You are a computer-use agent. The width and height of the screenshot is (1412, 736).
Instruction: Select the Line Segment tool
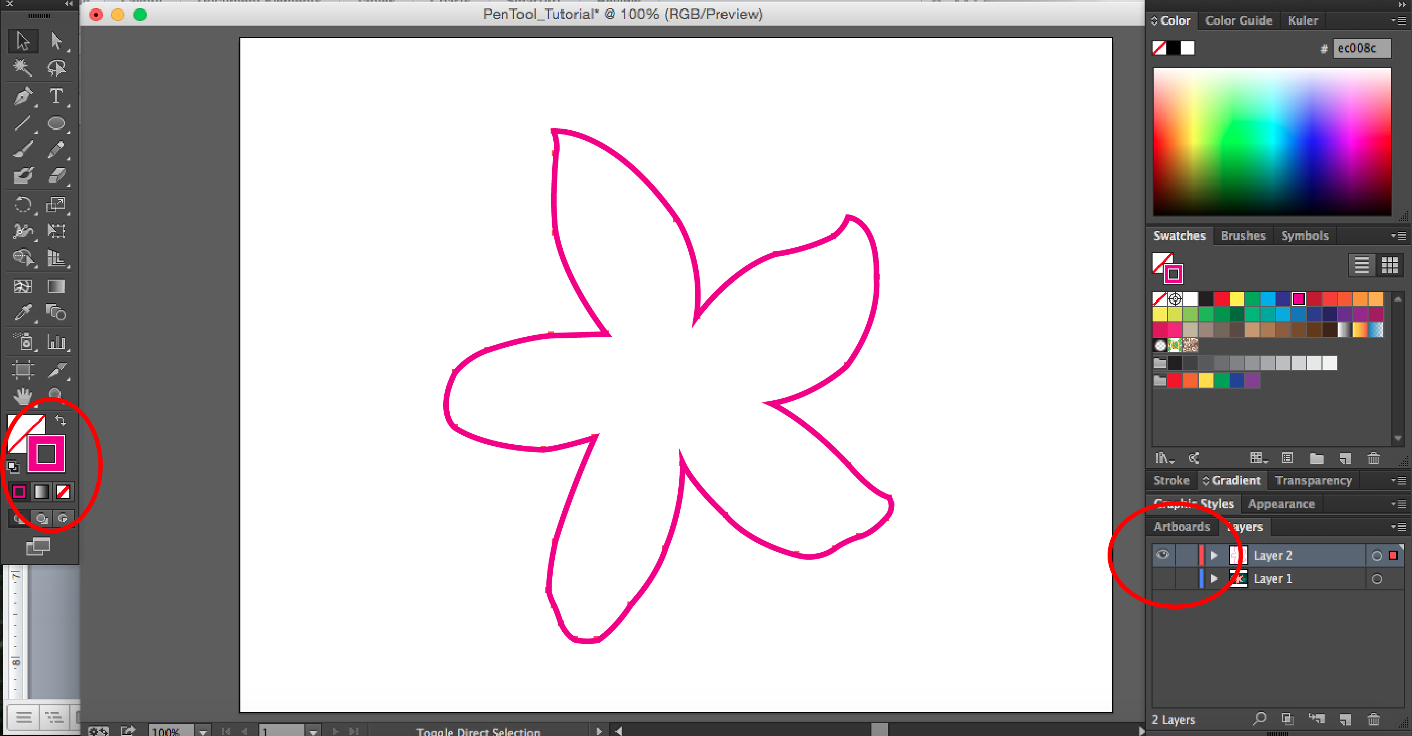tap(23, 123)
